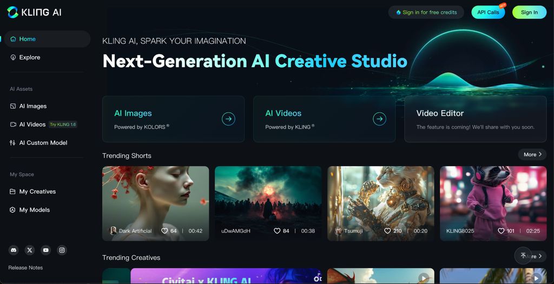Open the Instagram social icon
The image size is (554, 284).
[62, 250]
